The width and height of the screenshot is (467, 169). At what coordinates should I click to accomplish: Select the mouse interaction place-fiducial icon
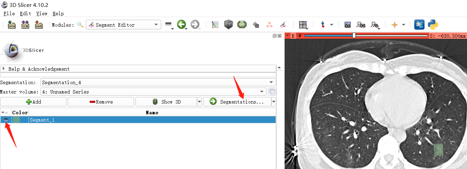click(x=323, y=25)
